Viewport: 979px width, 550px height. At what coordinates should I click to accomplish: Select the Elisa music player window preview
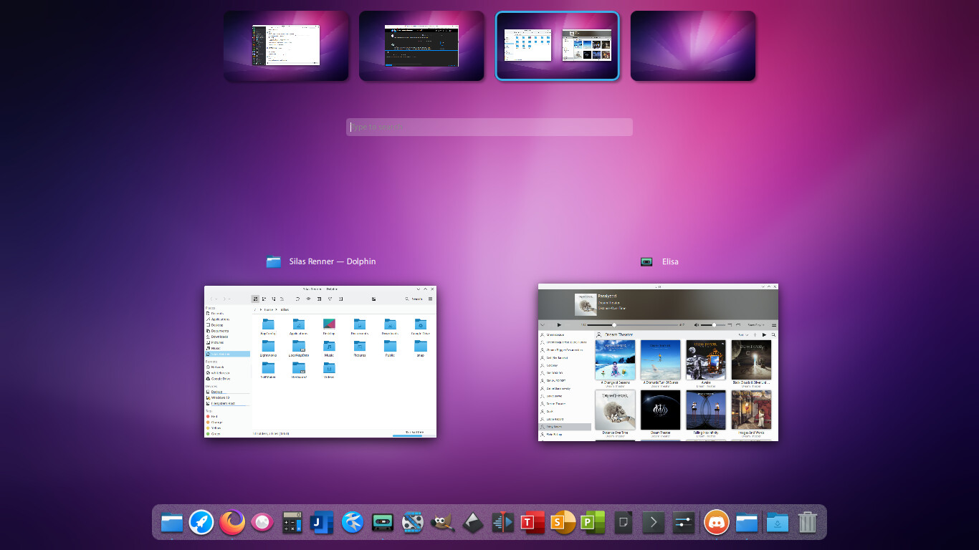658,362
